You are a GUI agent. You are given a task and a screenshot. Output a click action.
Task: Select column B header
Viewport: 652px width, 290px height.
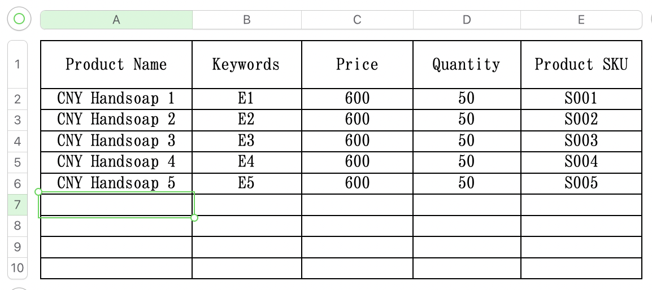[247, 20]
